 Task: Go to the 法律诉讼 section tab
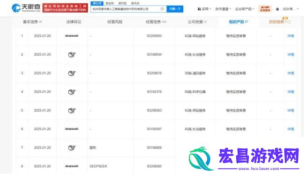click(74, 22)
